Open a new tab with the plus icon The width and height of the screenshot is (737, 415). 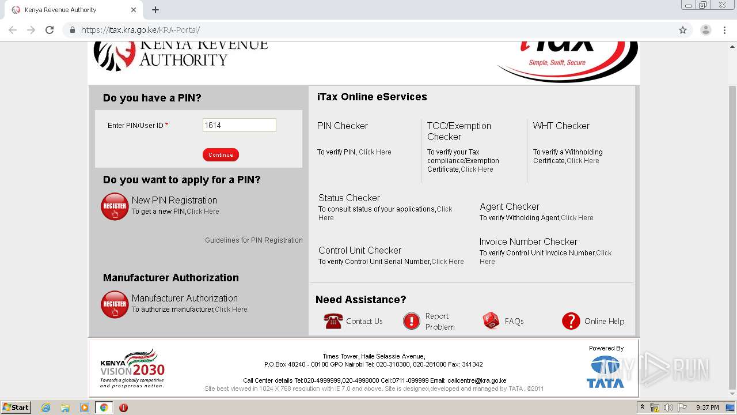(x=155, y=10)
